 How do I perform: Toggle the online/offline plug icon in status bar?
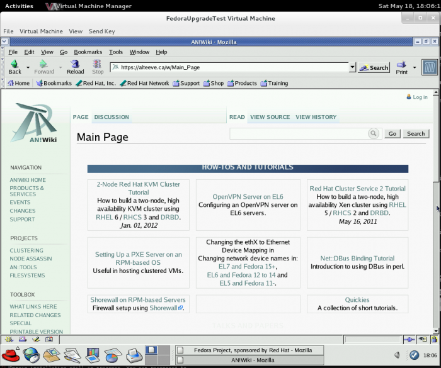coord(410,339)
